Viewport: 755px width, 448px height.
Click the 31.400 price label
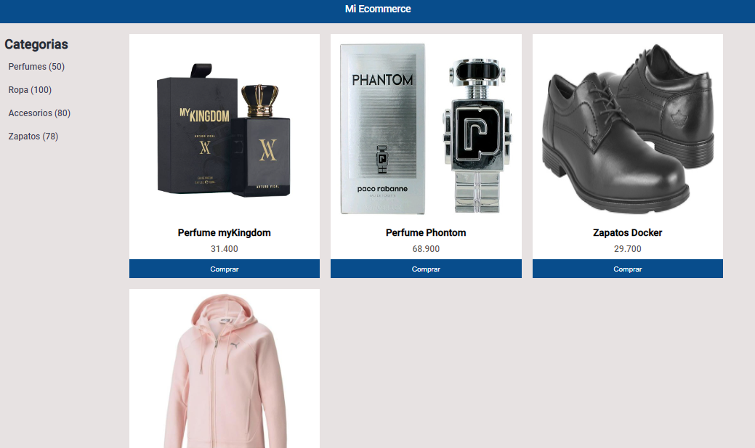pyautogui.click(x=225, y=249)
